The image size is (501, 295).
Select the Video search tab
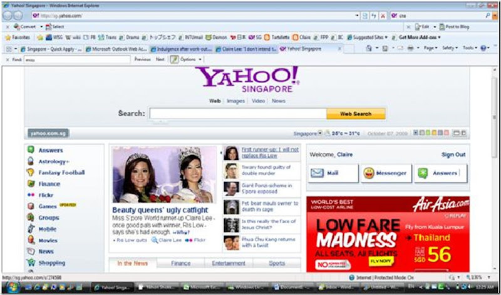(x=258, y=101)
